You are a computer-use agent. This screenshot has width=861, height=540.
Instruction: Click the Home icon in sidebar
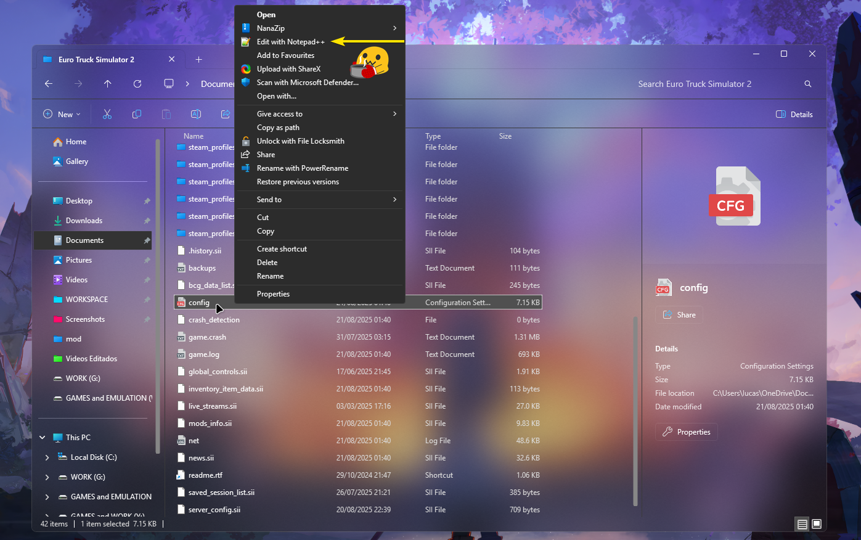click(58, 142)
